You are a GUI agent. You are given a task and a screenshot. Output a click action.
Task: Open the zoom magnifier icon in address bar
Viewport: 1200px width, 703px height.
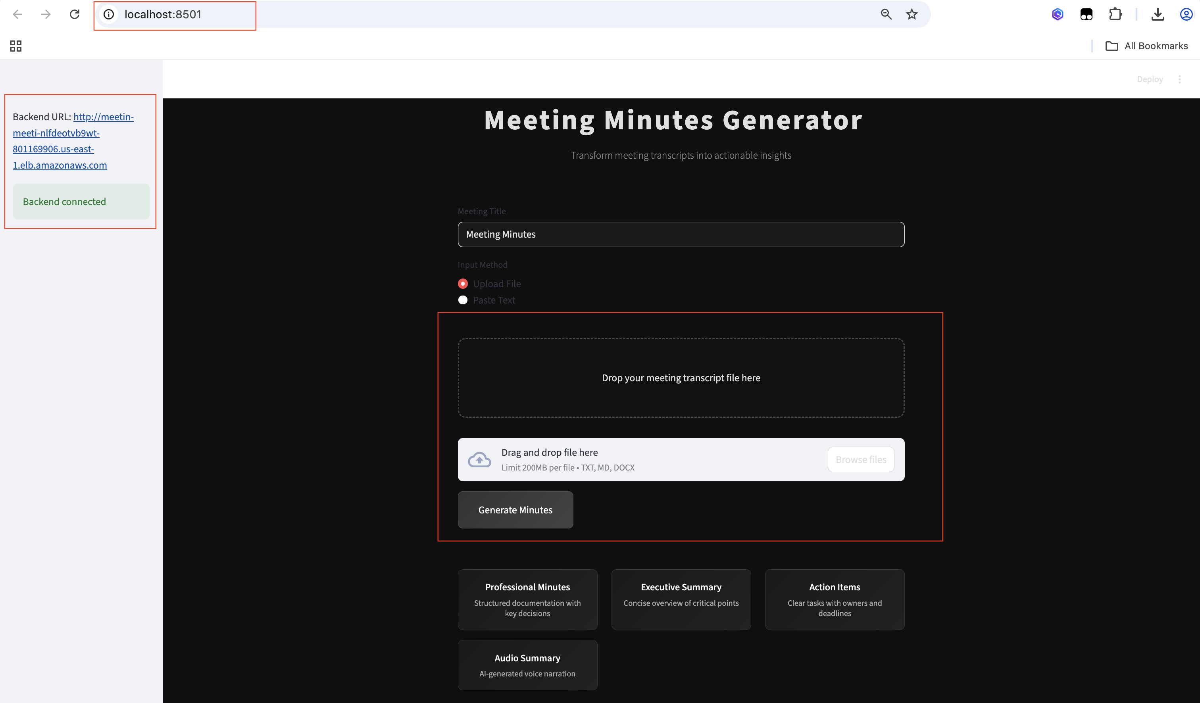point(886,14)
